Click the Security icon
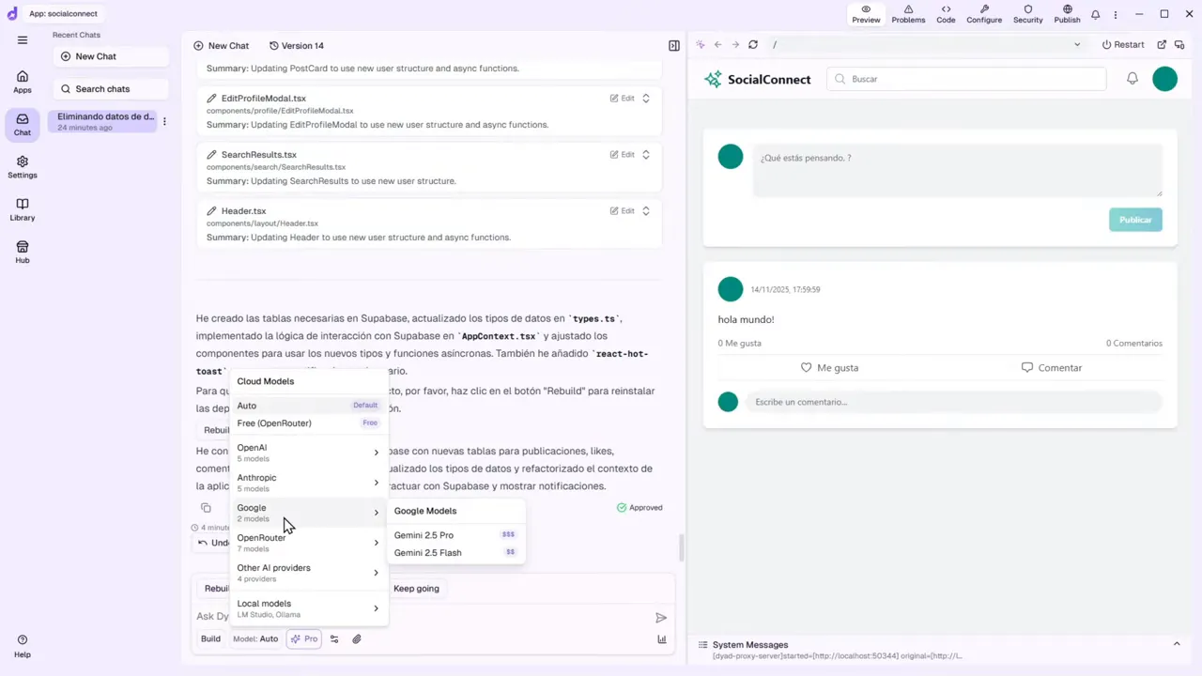 tap(1027, 13)
